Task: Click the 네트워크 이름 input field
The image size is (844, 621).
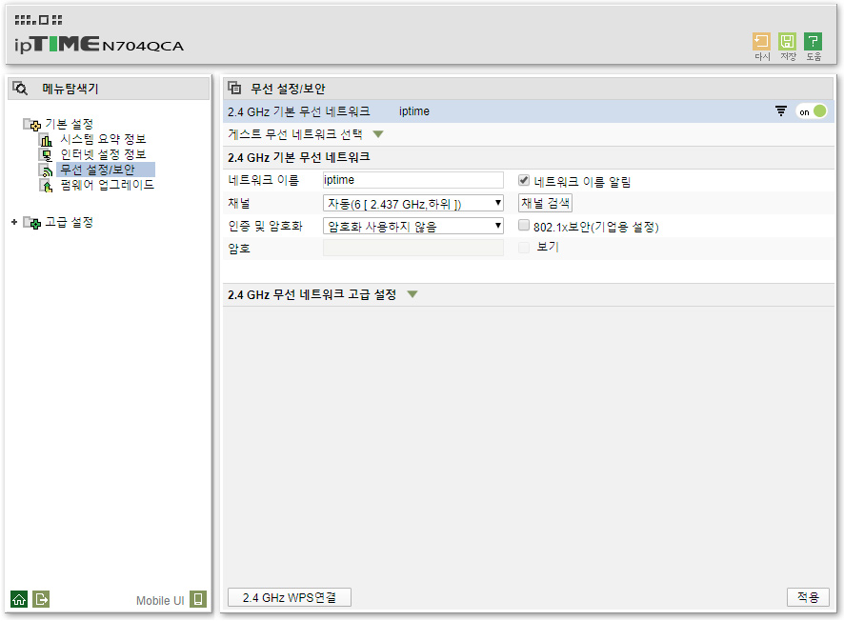Action: point(413,180)
